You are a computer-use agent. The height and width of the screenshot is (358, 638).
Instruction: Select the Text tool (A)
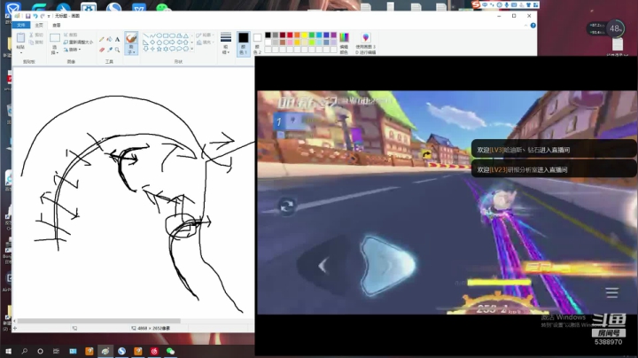(117, 40)
